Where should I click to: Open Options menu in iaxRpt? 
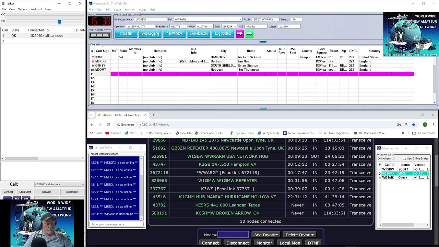point(22,9)
